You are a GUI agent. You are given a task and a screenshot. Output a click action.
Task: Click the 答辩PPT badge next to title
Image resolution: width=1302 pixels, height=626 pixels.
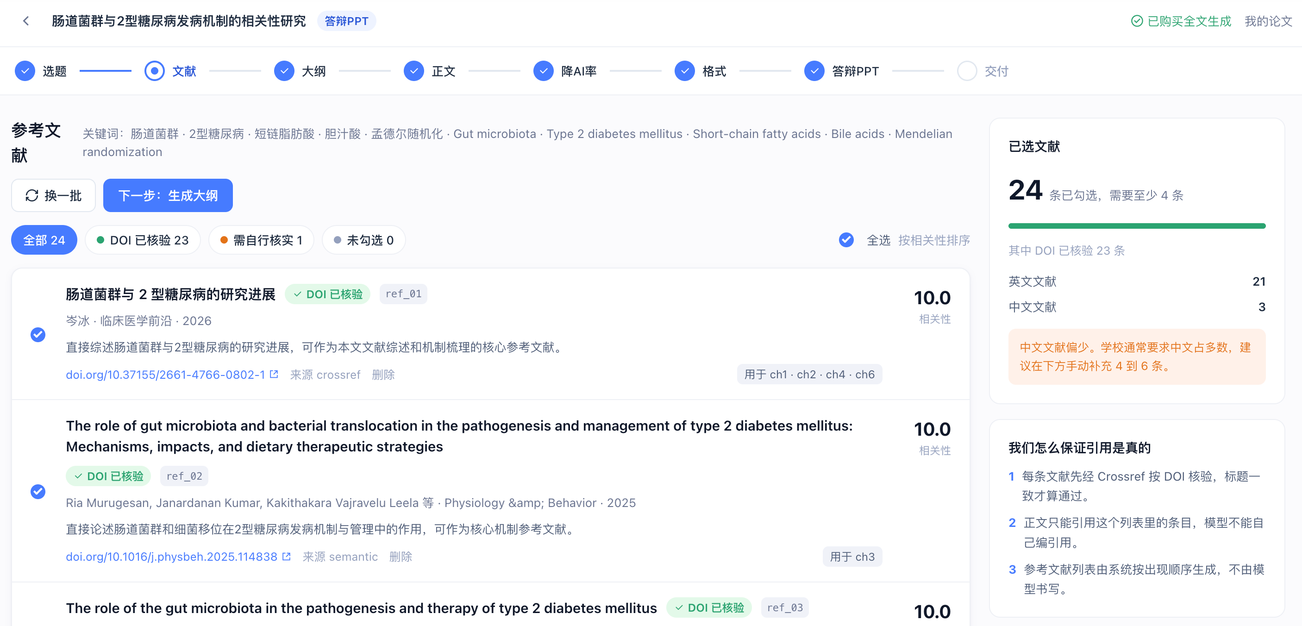(x=346, y=21)
